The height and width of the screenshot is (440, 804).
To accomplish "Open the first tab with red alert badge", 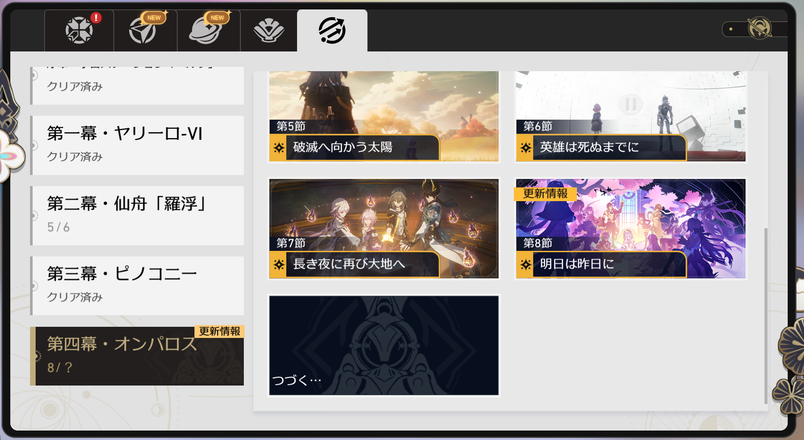I will click(x=79, y=30).
